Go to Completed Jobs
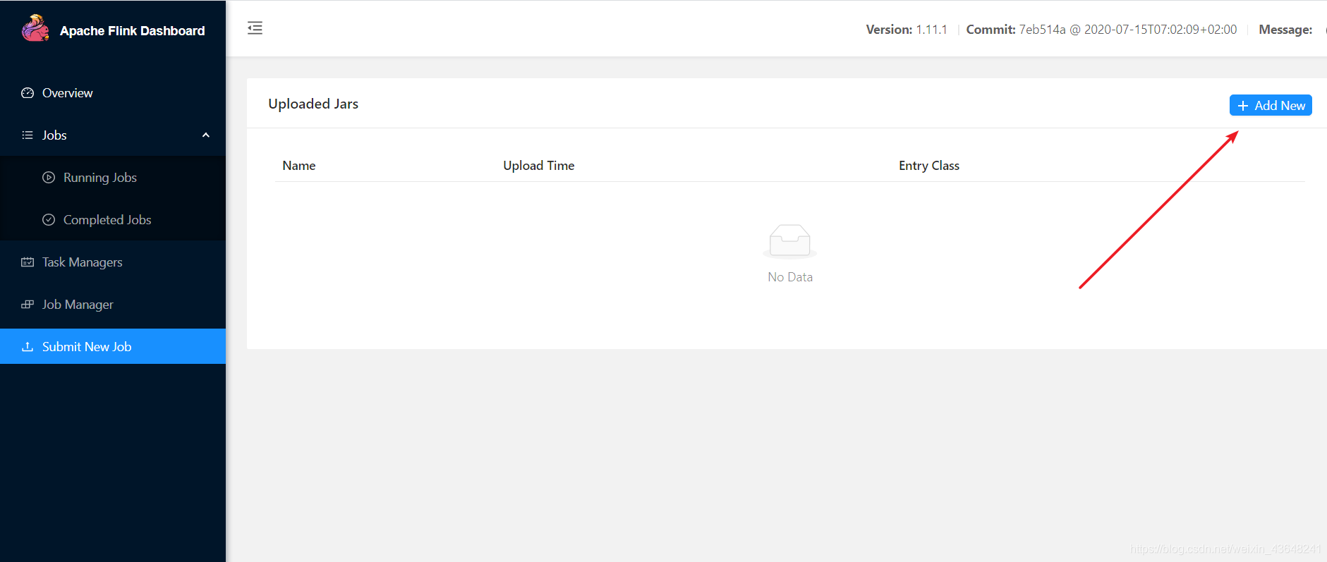 click(113, 220)
